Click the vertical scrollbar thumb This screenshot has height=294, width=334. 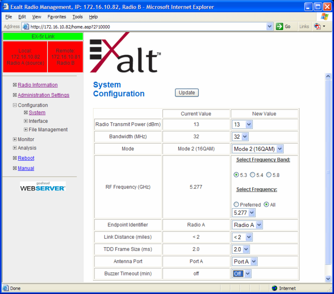[x=328, y=172]
